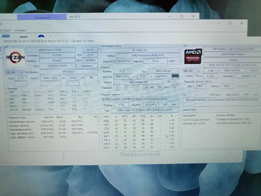Click the Windows 10 Professional OS field
261x196 pixels.
tap(222, 100)
